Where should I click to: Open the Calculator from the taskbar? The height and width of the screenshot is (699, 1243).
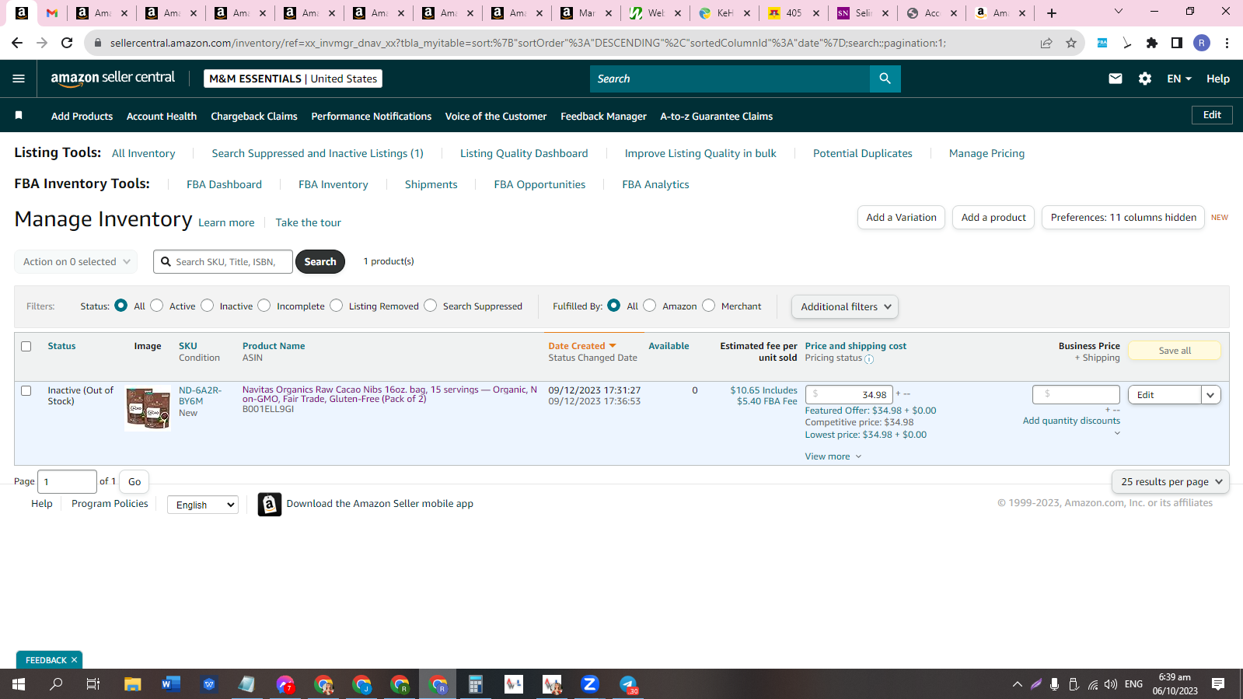476,684
